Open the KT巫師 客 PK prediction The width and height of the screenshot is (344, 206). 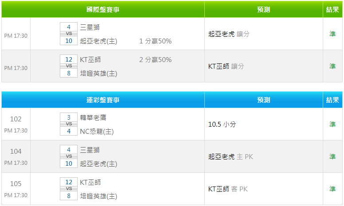point(228,189)
